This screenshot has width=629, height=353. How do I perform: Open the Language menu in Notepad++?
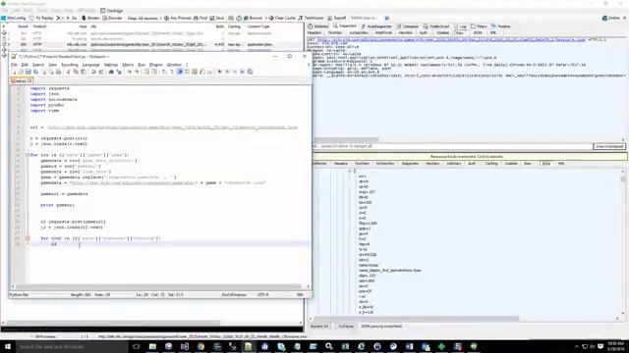point(91,65)
